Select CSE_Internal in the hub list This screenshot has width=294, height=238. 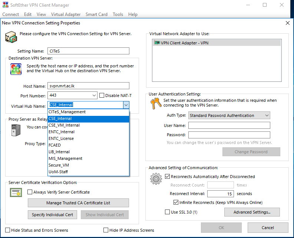[x=89, y=118]
